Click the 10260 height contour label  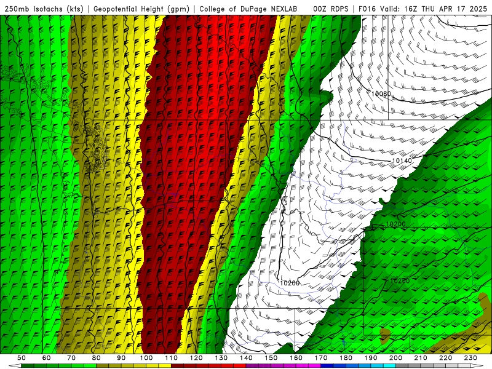tap(400, 281)
